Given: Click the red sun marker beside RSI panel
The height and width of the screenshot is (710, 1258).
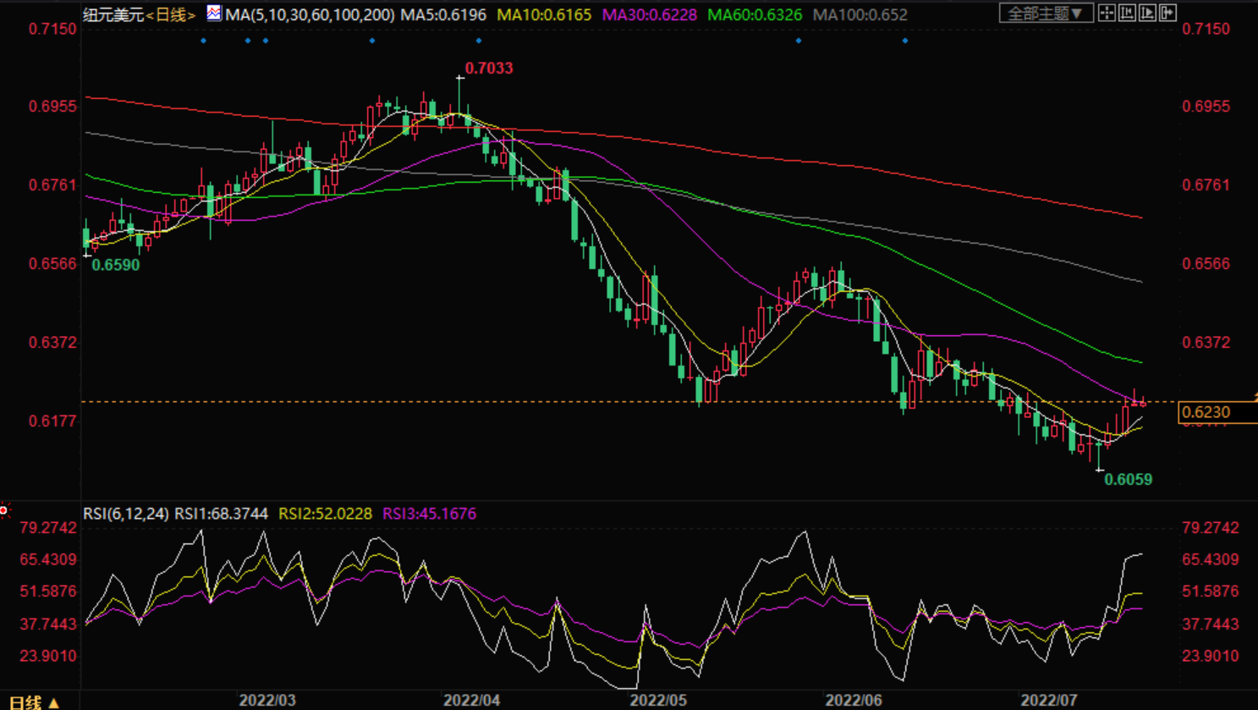Looking at the screenshot, I should 4,510.
